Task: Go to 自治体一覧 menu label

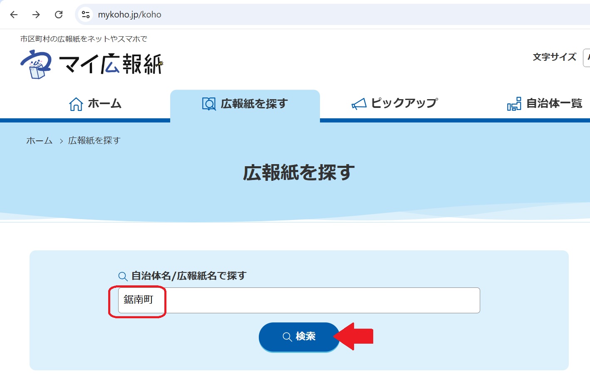Action: [x=554, y=103]
